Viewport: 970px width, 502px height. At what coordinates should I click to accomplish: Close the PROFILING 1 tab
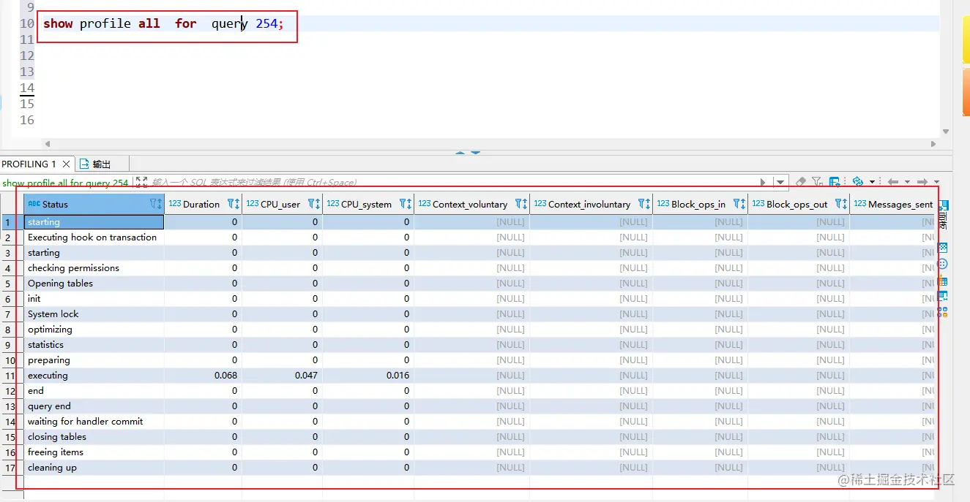click(66, 164)
